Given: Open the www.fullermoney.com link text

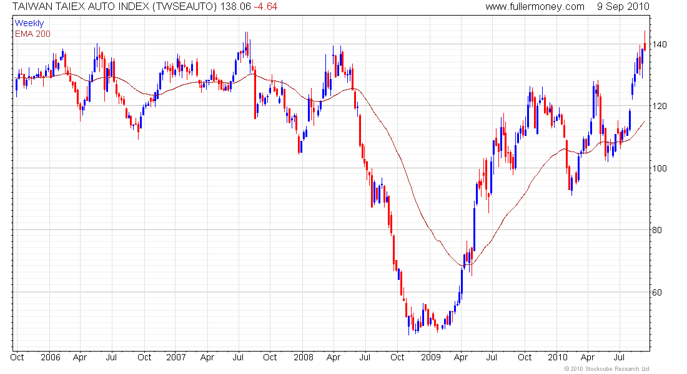Looking at the screenshot, I should (535, 7).
